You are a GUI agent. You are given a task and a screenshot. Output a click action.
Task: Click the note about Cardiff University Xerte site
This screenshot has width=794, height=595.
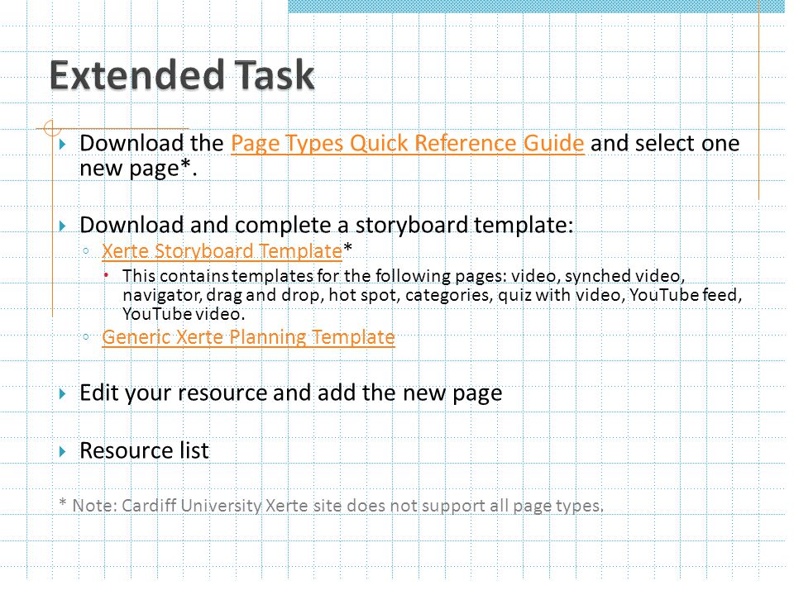coord(331,506)
